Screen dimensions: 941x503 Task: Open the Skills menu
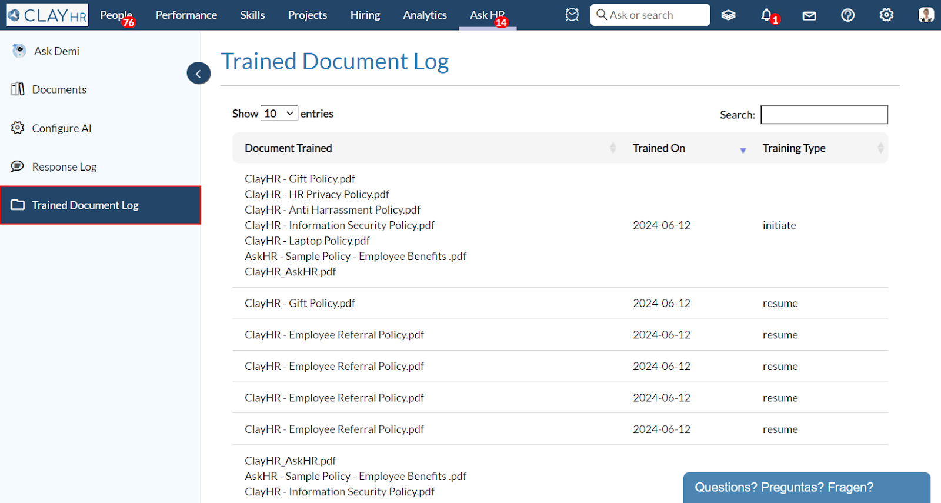252,15
